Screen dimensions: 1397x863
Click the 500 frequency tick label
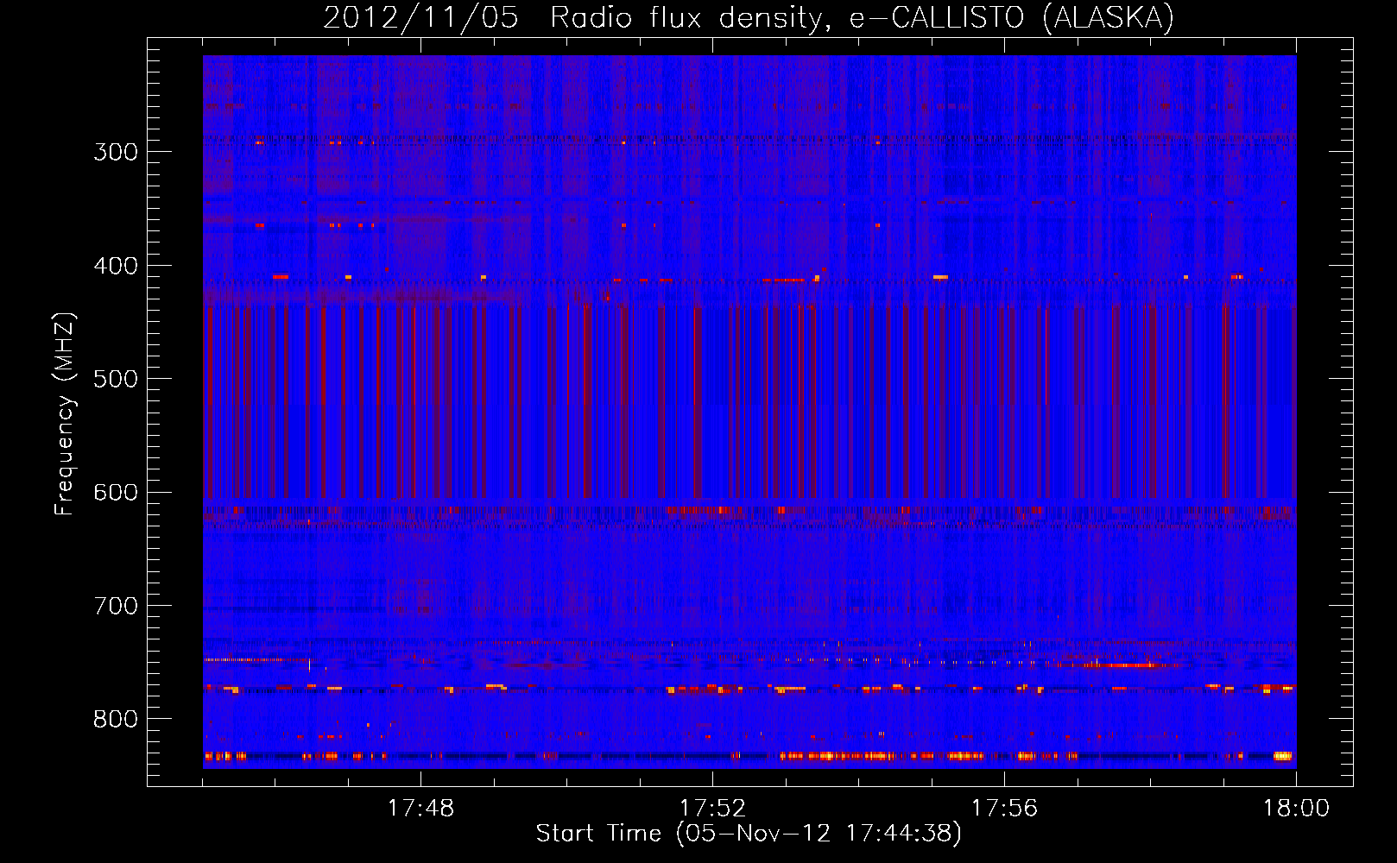coord(116,379)
